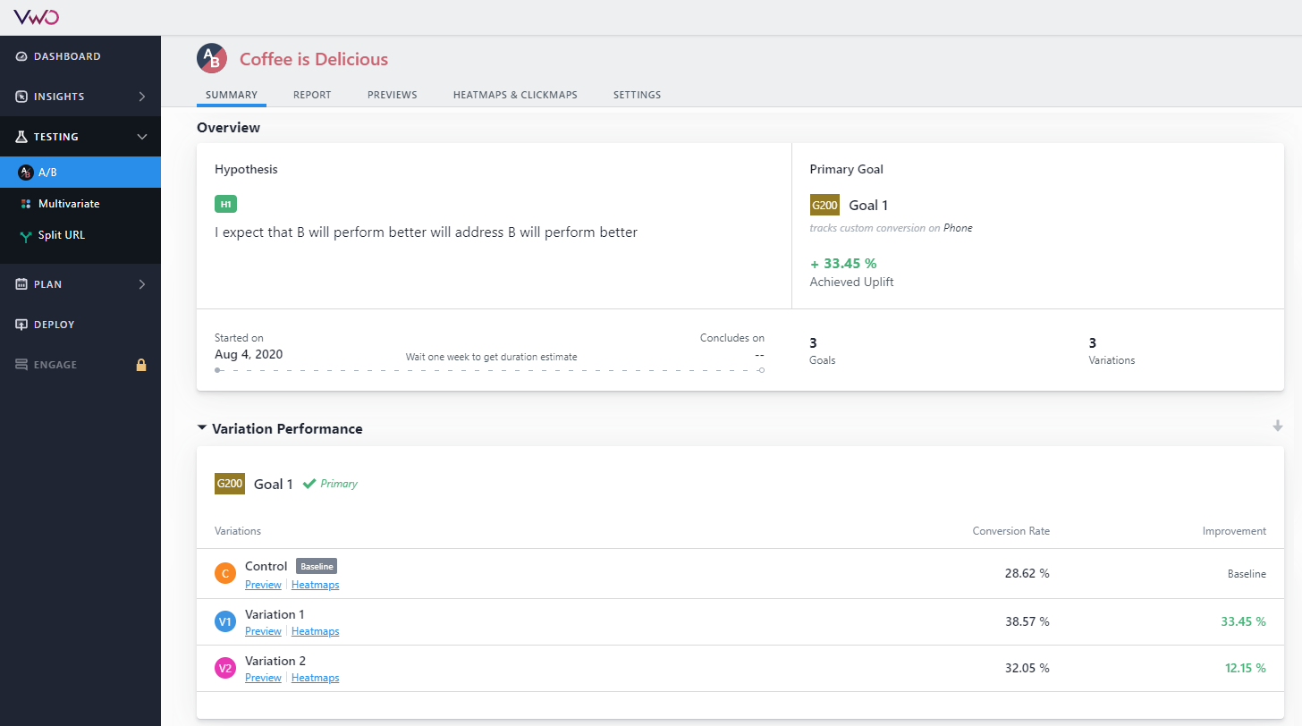This screenshot has width=1302, height=726.
Task: Click the Primary checkmark icon
Action: 309,483
